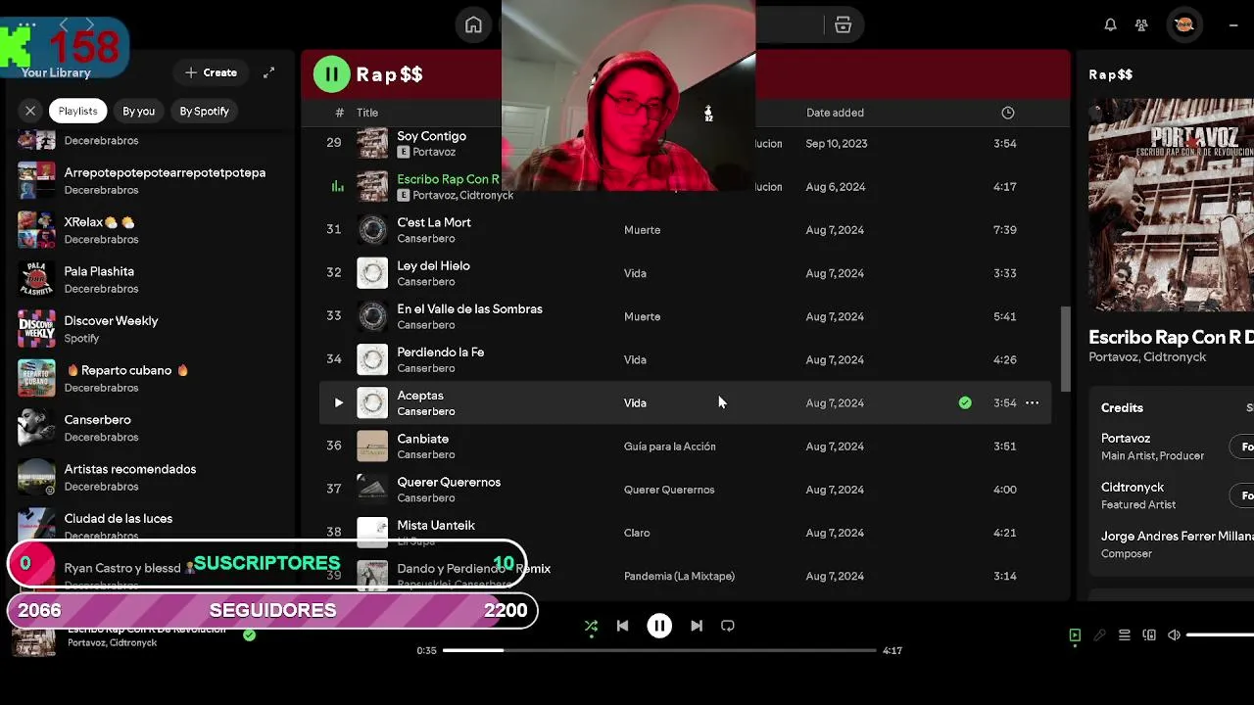Open the Soy Contigo track title
The width and height of the screenshot is (1254, 705).
coord(431,136)
